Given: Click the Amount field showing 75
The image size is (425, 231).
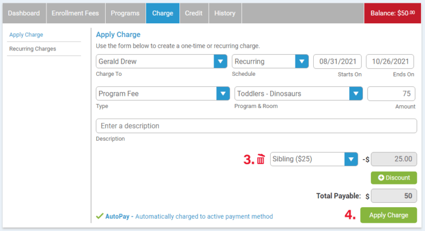Looking at the screenshot, I should 391,94.
